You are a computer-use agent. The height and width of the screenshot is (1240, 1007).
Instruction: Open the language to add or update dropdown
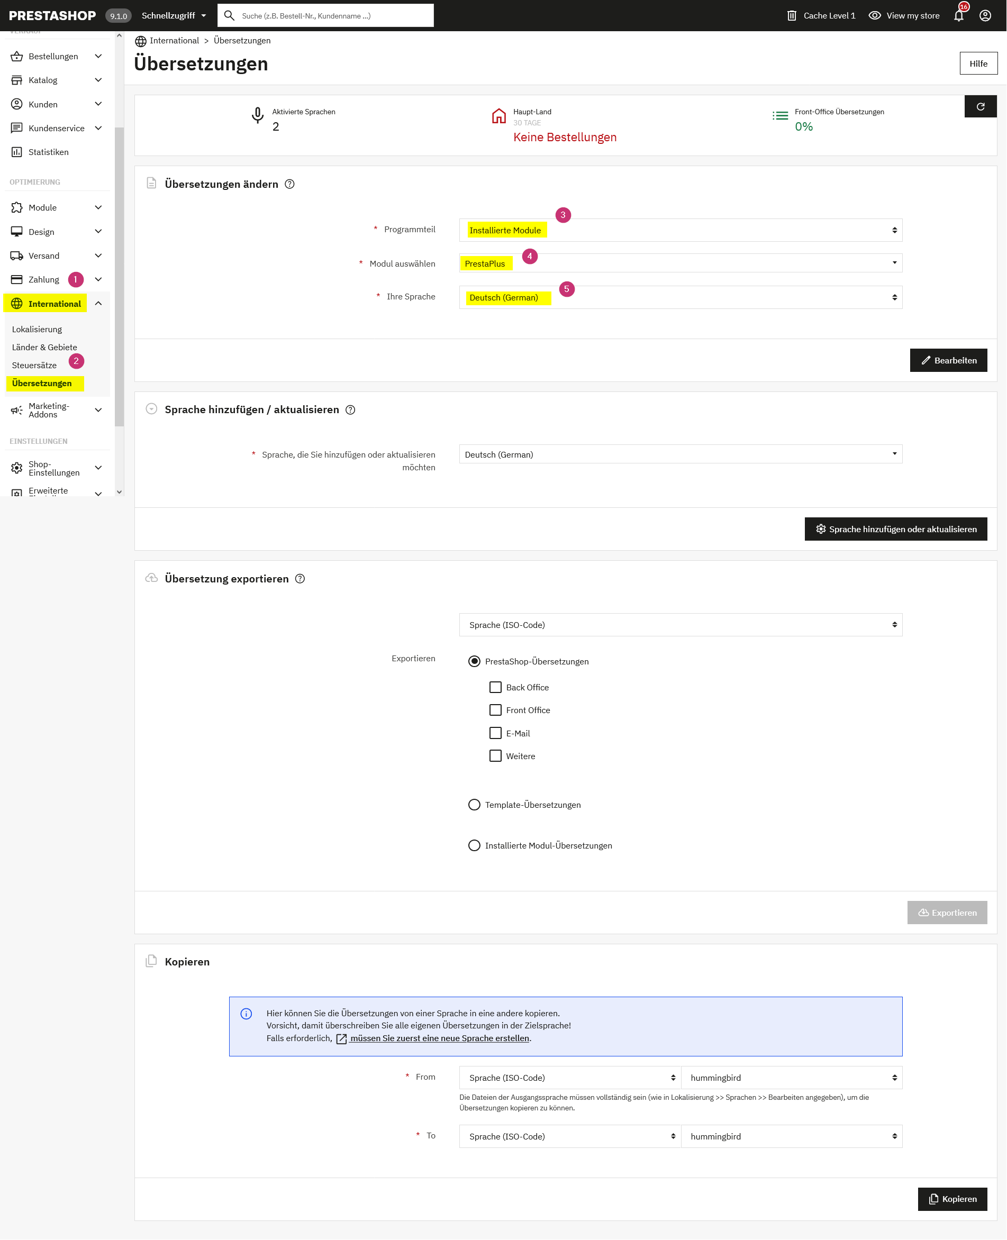681,454
